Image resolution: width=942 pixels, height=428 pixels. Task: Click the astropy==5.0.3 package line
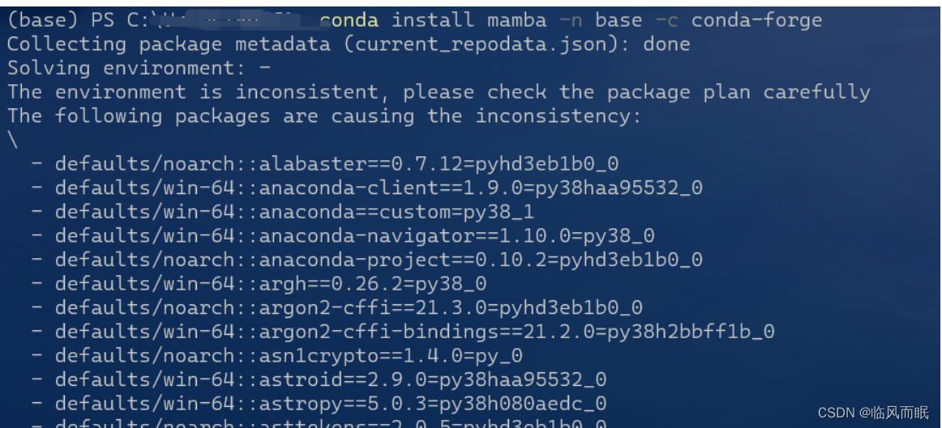click(x=319, y=404)
